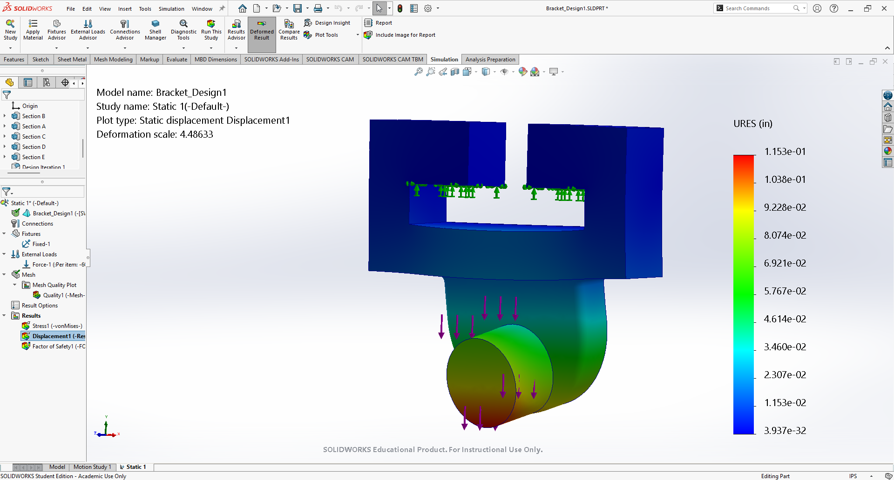Select Stress1 (-vonMises-) result
894x480 pixels.
[x=53, y=326]
